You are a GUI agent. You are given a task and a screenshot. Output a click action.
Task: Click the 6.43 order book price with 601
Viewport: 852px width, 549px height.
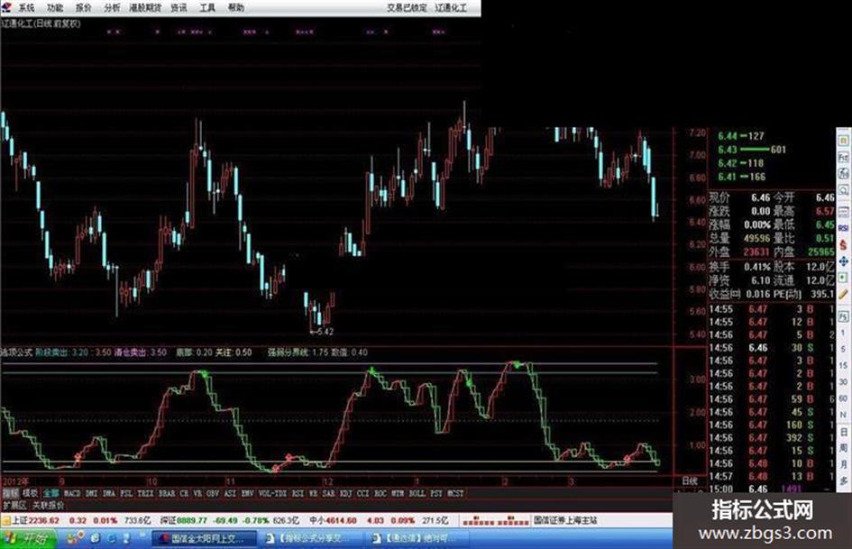coord(727,150)
